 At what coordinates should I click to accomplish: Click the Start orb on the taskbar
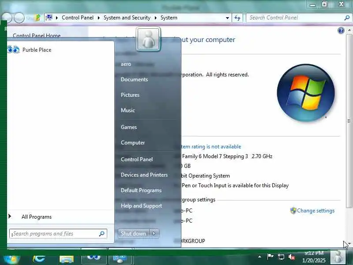click(x=11, y=259)
